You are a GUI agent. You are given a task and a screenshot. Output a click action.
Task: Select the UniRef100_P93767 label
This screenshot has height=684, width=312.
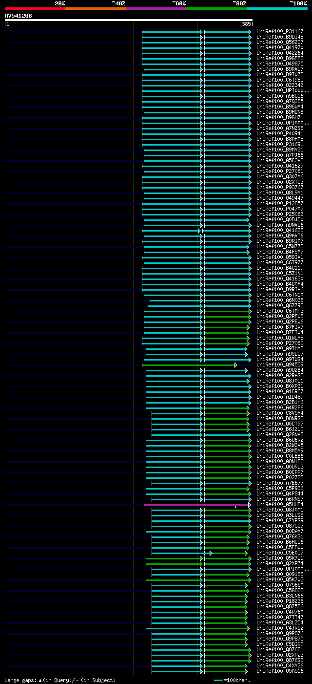(280, 187)
